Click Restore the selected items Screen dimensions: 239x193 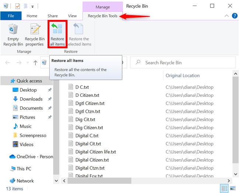click(79, 35)
